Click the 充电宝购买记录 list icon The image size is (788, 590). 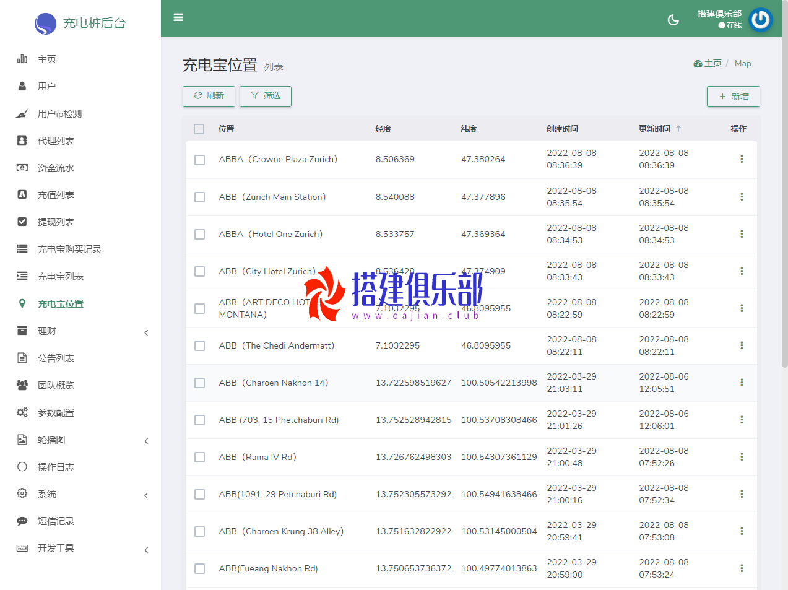(22, 249)
